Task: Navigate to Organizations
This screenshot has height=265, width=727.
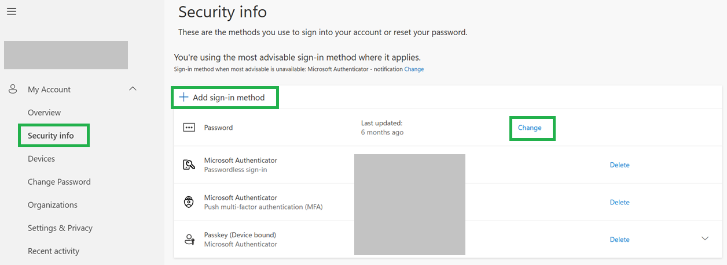Action: (x=52, y=205)
